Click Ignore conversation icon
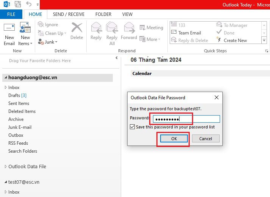The width and height of the screenshot is (270, 197). (41, 25)
